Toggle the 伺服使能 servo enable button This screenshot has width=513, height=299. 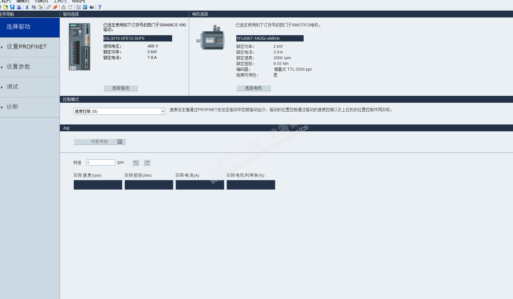(x=99, y=142)
